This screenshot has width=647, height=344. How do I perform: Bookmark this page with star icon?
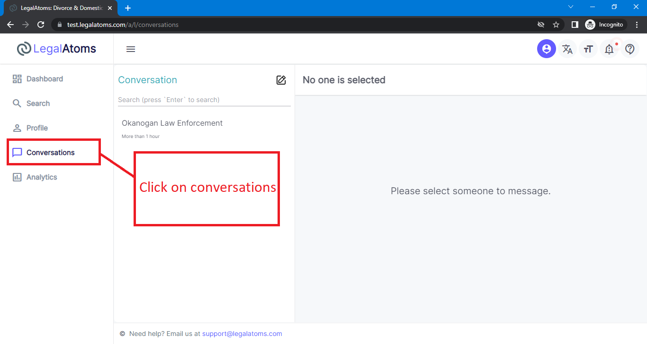coord(556,25)
